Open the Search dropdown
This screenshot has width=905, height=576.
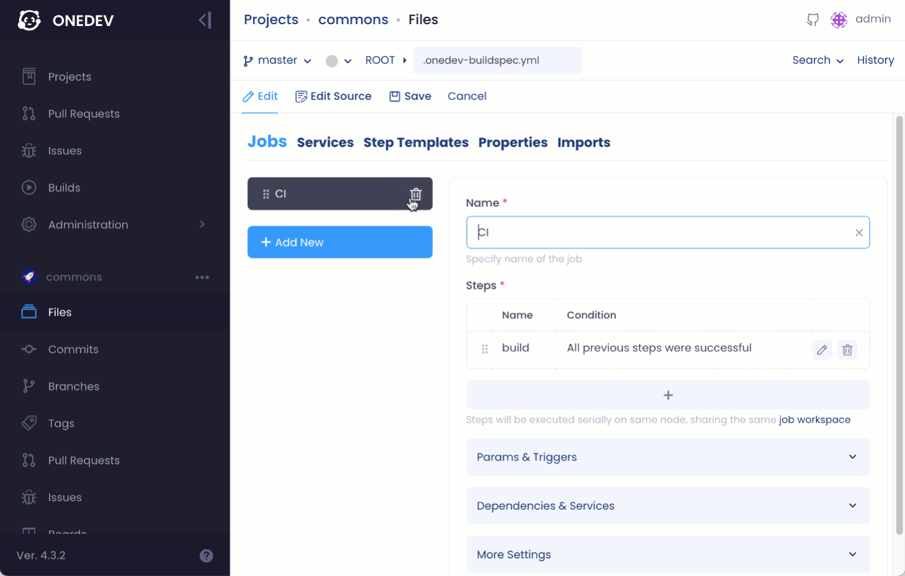pos(818,60)
